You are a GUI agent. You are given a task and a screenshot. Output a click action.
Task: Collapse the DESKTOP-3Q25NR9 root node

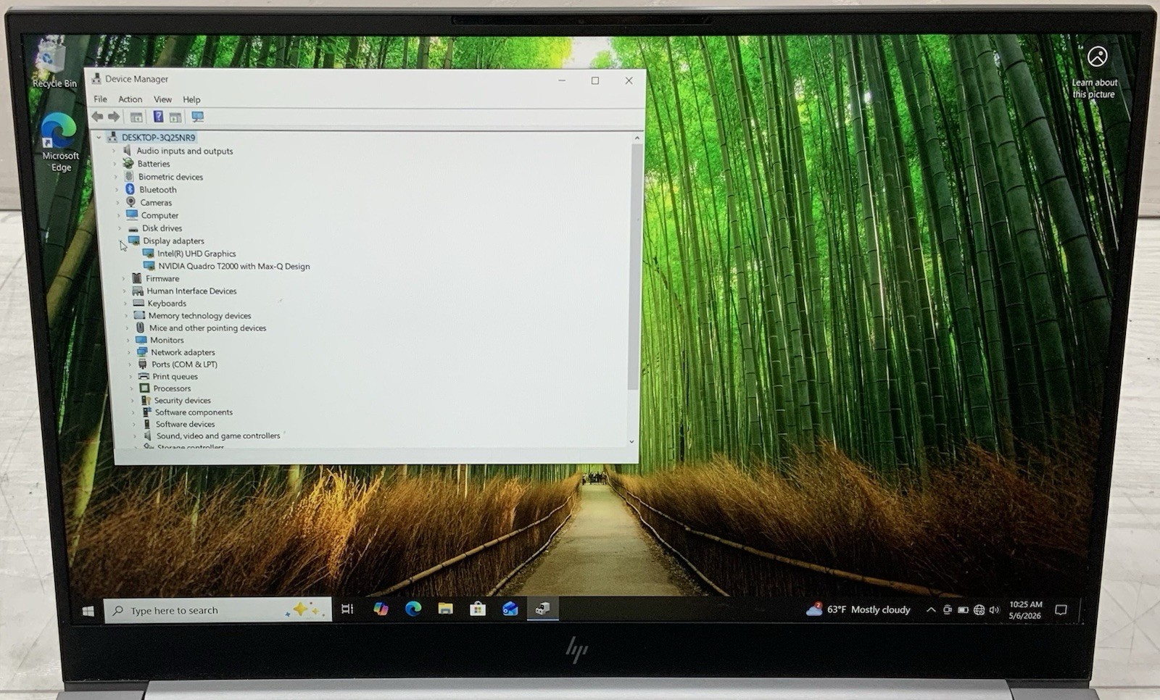pos(99,137)
